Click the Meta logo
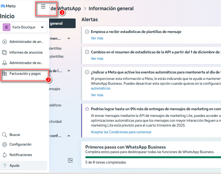Screen dimensions: 221x174 click(8, 6)
